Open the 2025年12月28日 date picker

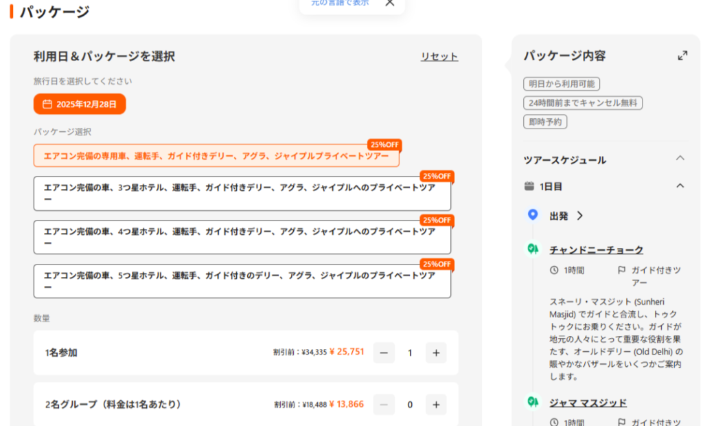(80, 104)
